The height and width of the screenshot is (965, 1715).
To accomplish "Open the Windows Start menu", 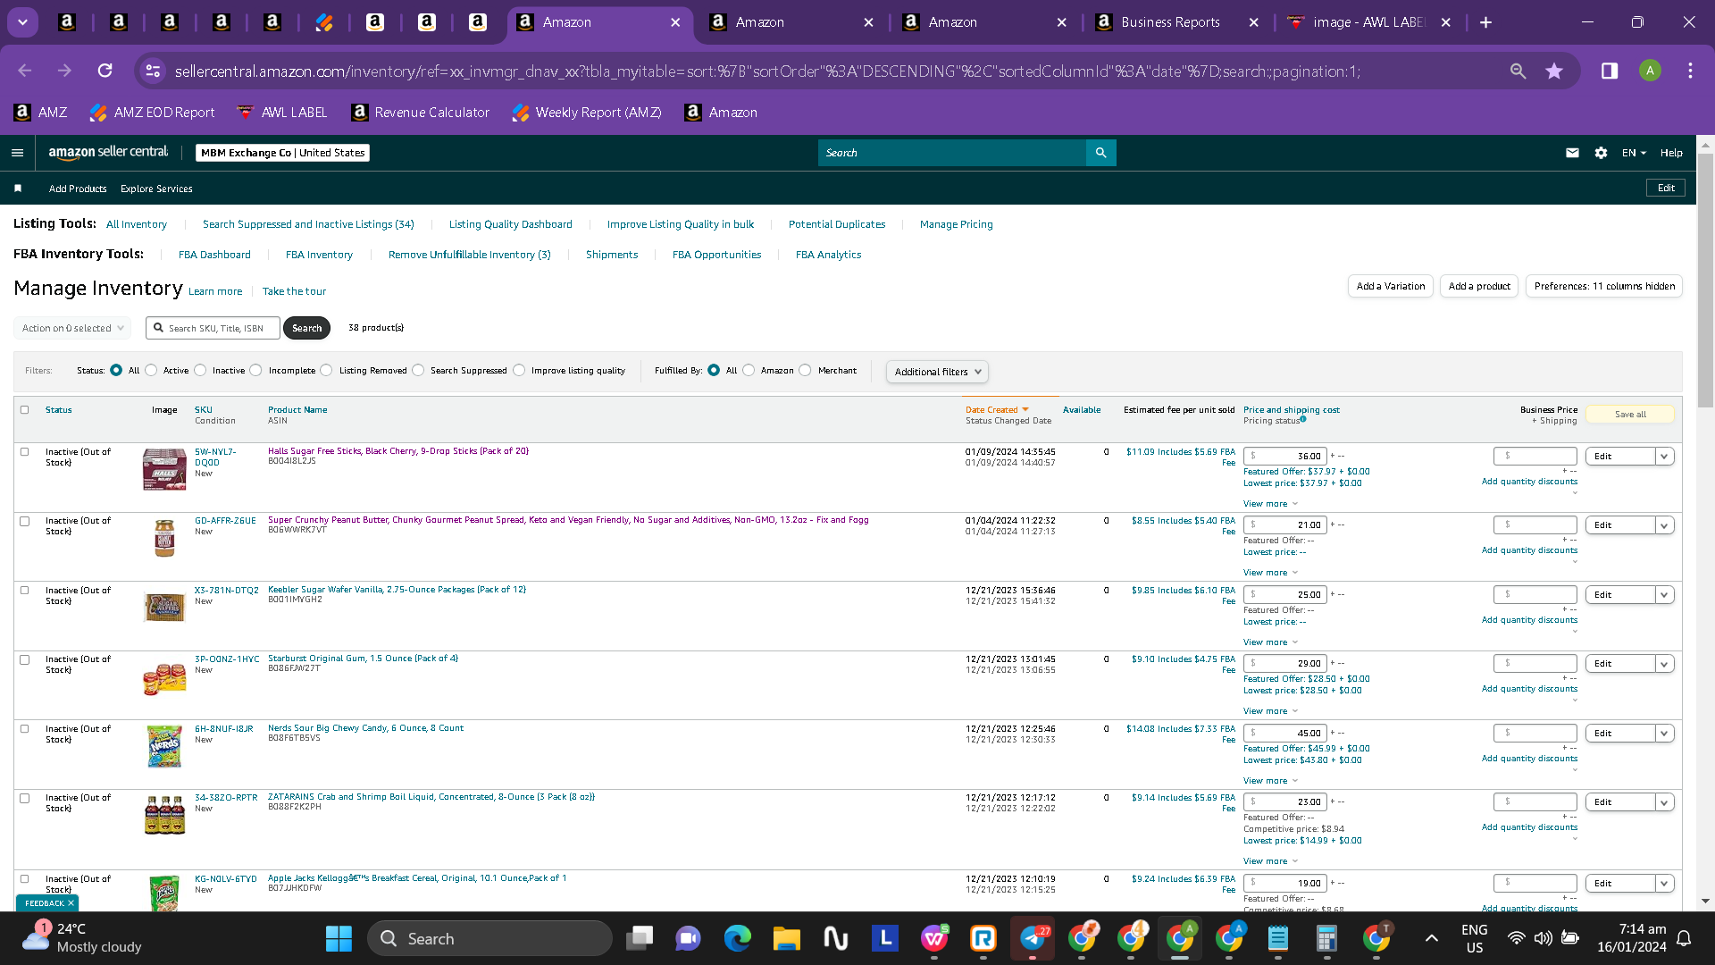I will (339, 938).
